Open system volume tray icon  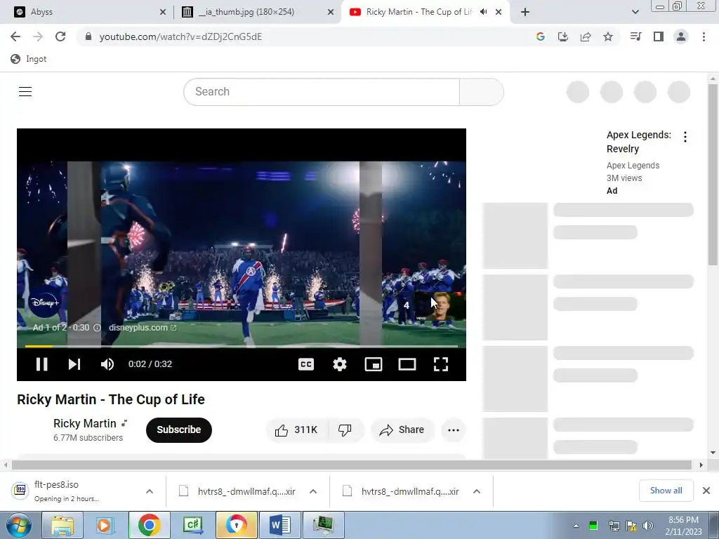(648, 526)
